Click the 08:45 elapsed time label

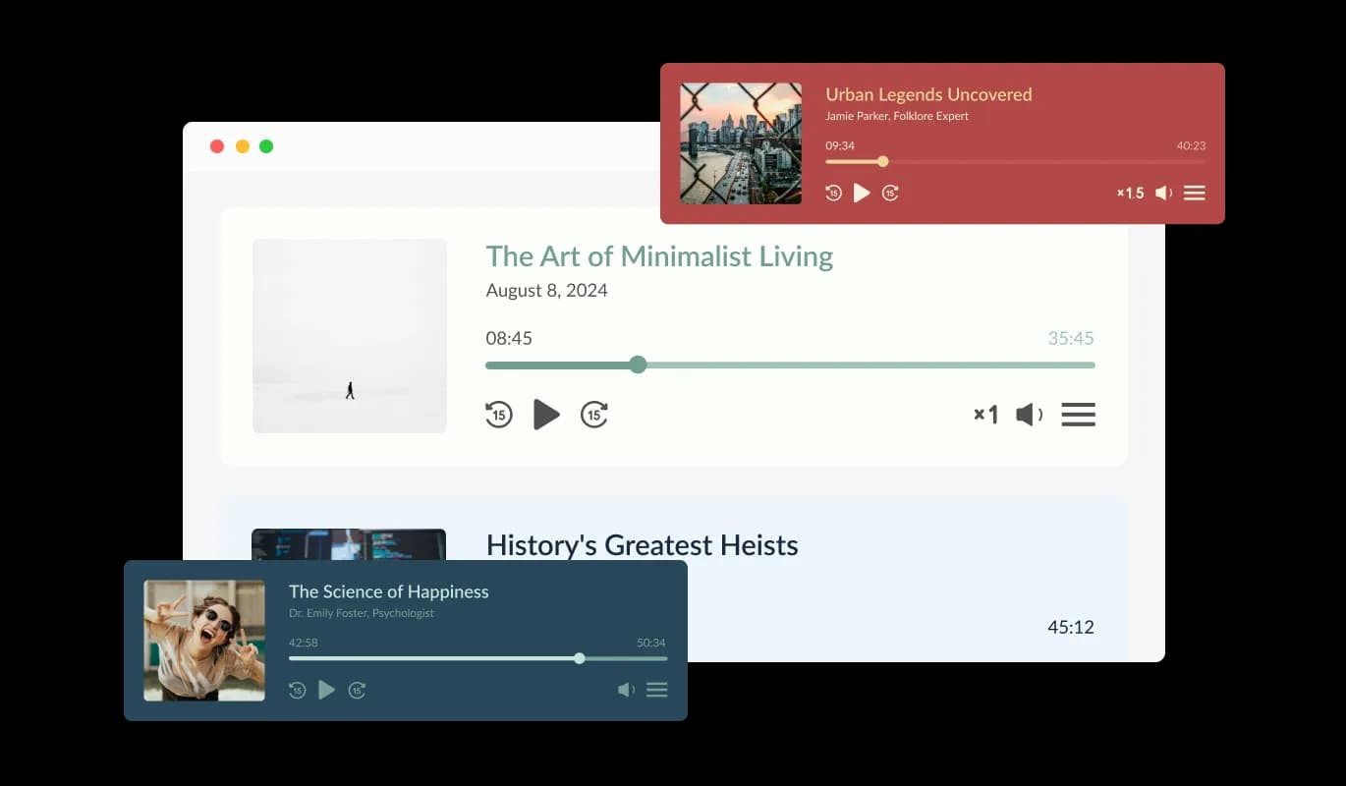pyautogui.click(x=509, y=338)
